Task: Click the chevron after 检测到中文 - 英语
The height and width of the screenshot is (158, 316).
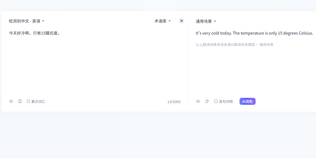Action: (43, 21)
